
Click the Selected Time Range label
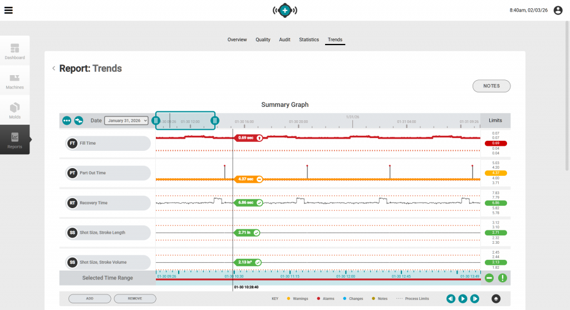tap(107, 278)
